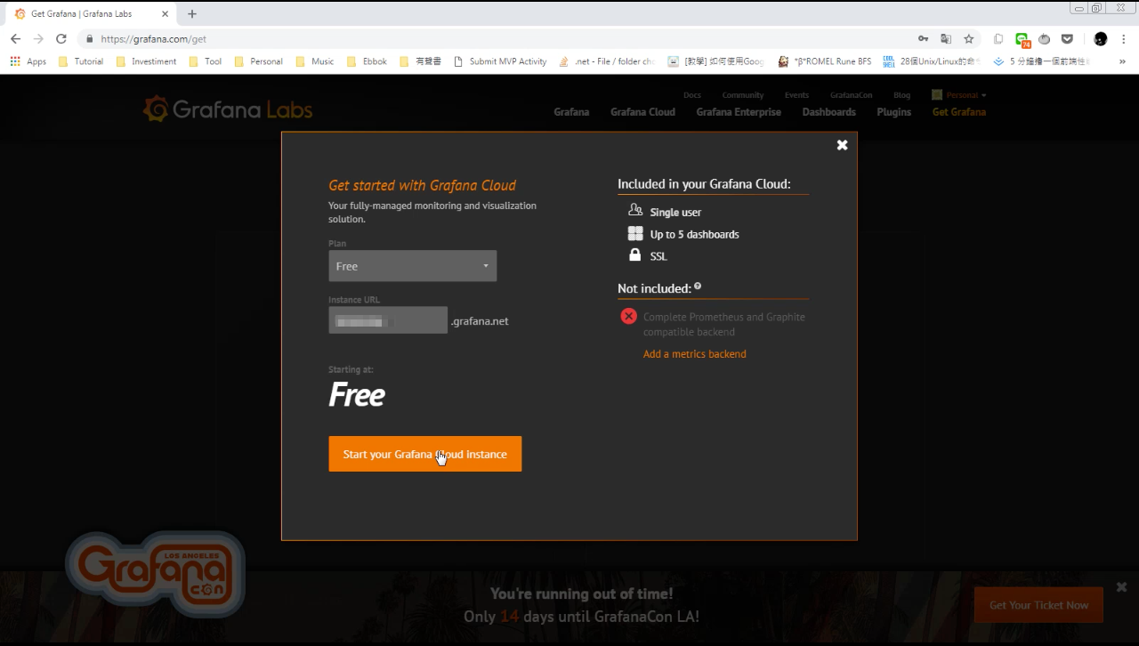Click the Not included help icon
Viewport: 1139px width, 646px height.
[x=698, y=287]
